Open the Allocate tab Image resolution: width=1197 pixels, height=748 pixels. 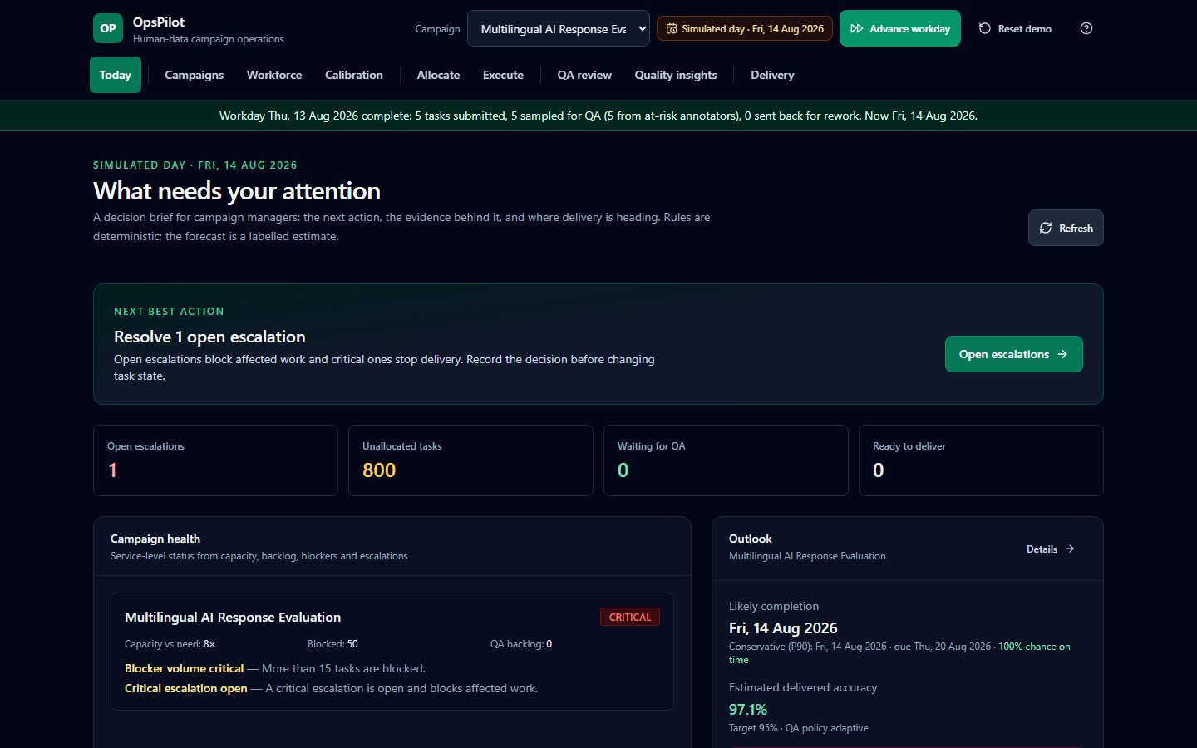(438, 75)
